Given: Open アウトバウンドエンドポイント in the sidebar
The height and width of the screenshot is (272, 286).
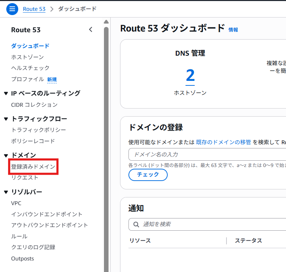Looking at the screenshot, I should tap(49, 225).
